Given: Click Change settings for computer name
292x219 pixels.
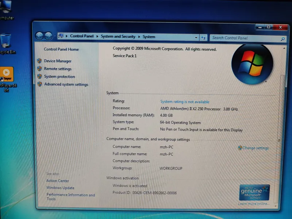Looking at the screenshot, I should 255,148.
